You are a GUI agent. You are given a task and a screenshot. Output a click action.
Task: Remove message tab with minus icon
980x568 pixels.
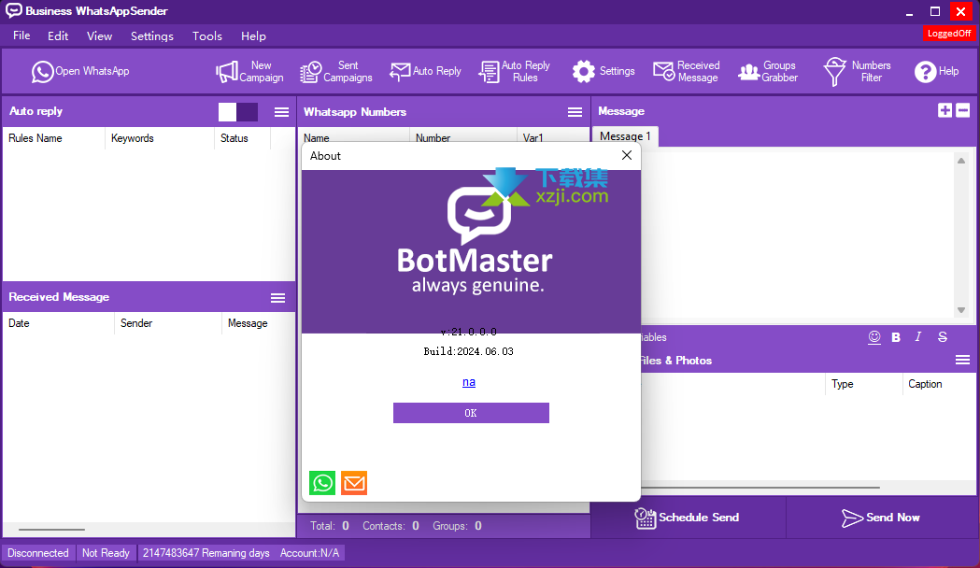coord(963,110)
